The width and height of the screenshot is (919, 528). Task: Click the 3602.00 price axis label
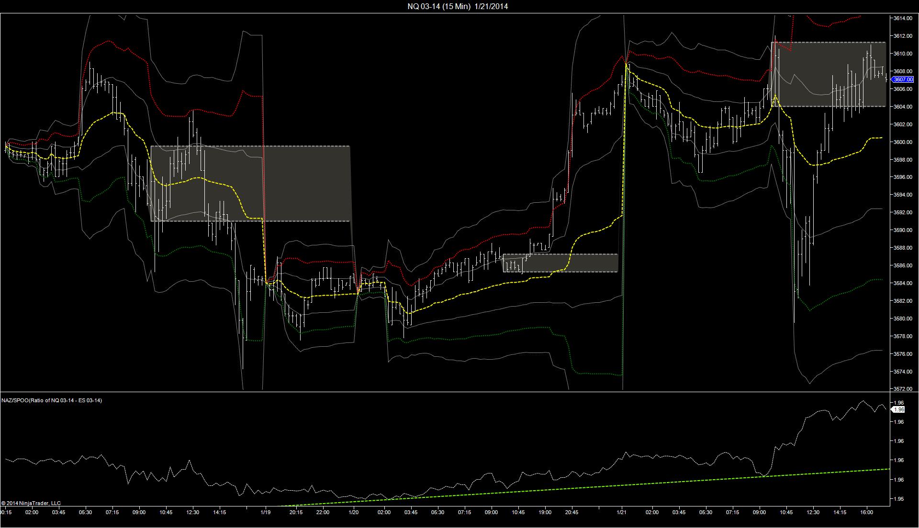click(903, 124)
